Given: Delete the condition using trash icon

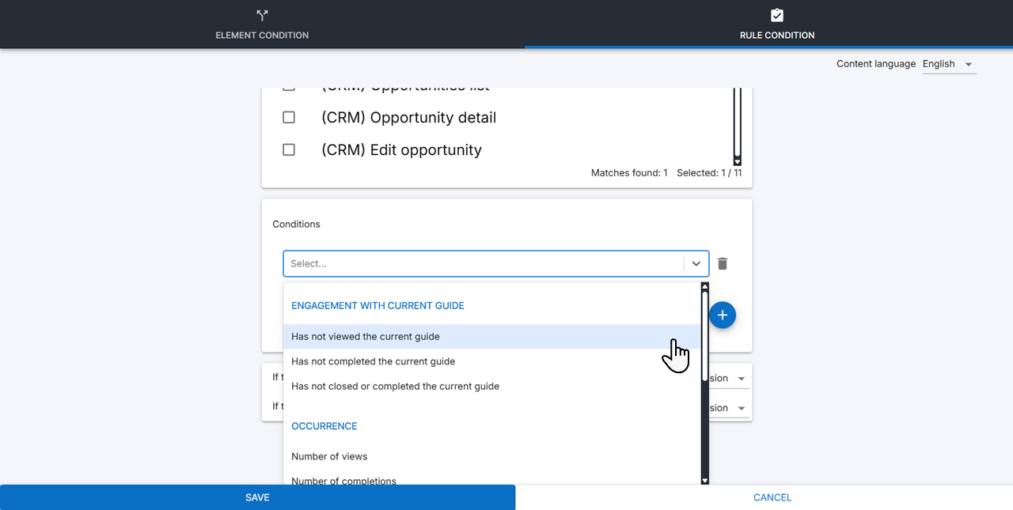Looking at the screenshot, I should tap(722, 264).
